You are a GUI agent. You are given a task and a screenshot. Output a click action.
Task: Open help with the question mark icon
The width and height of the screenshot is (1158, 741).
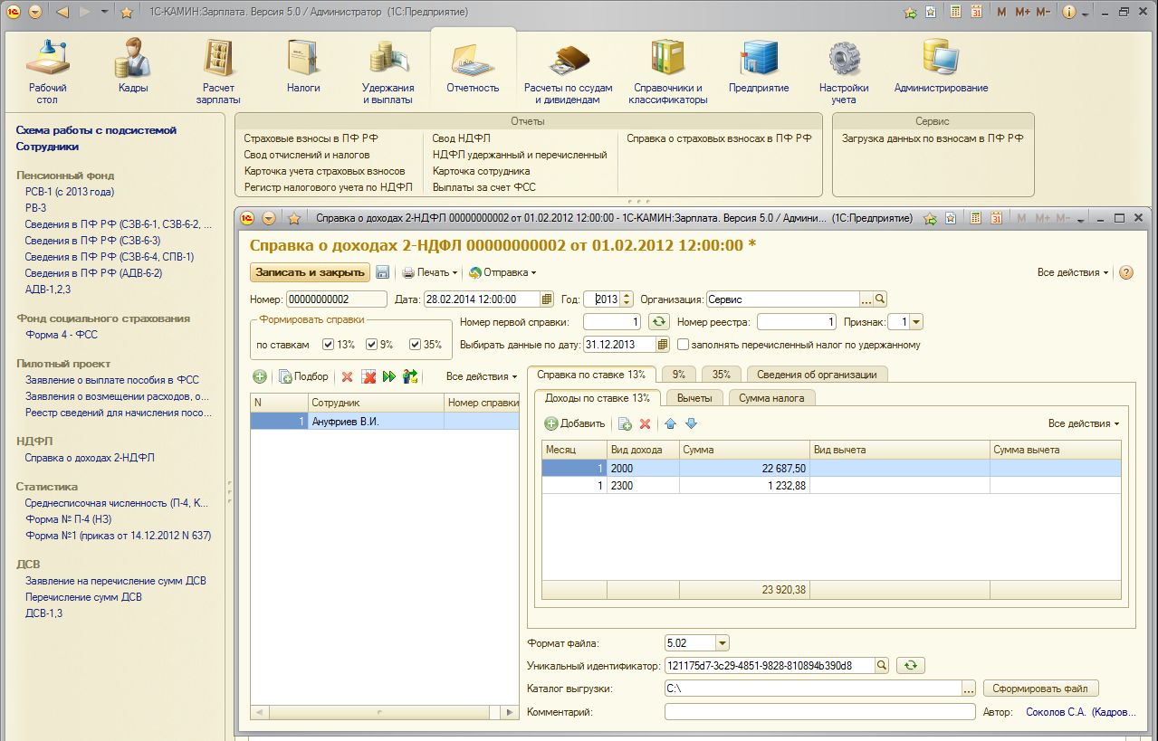(1126, 272)
